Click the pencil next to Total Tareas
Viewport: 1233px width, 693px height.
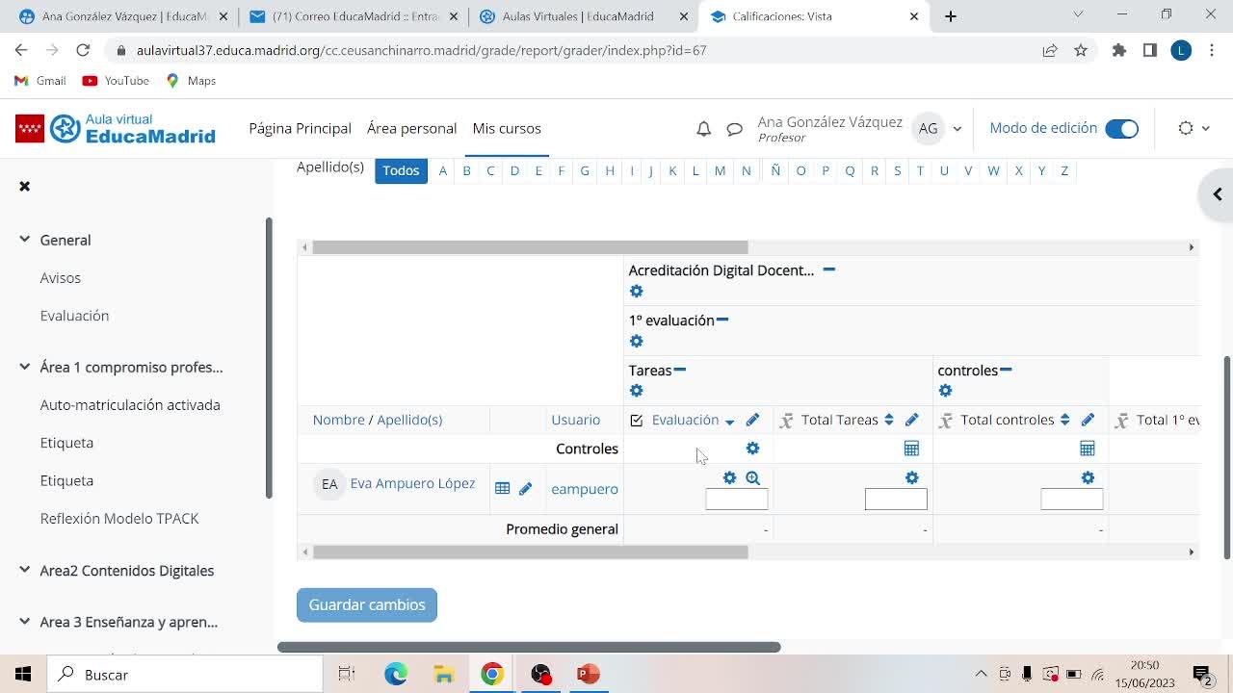click(x=911, y=420)
